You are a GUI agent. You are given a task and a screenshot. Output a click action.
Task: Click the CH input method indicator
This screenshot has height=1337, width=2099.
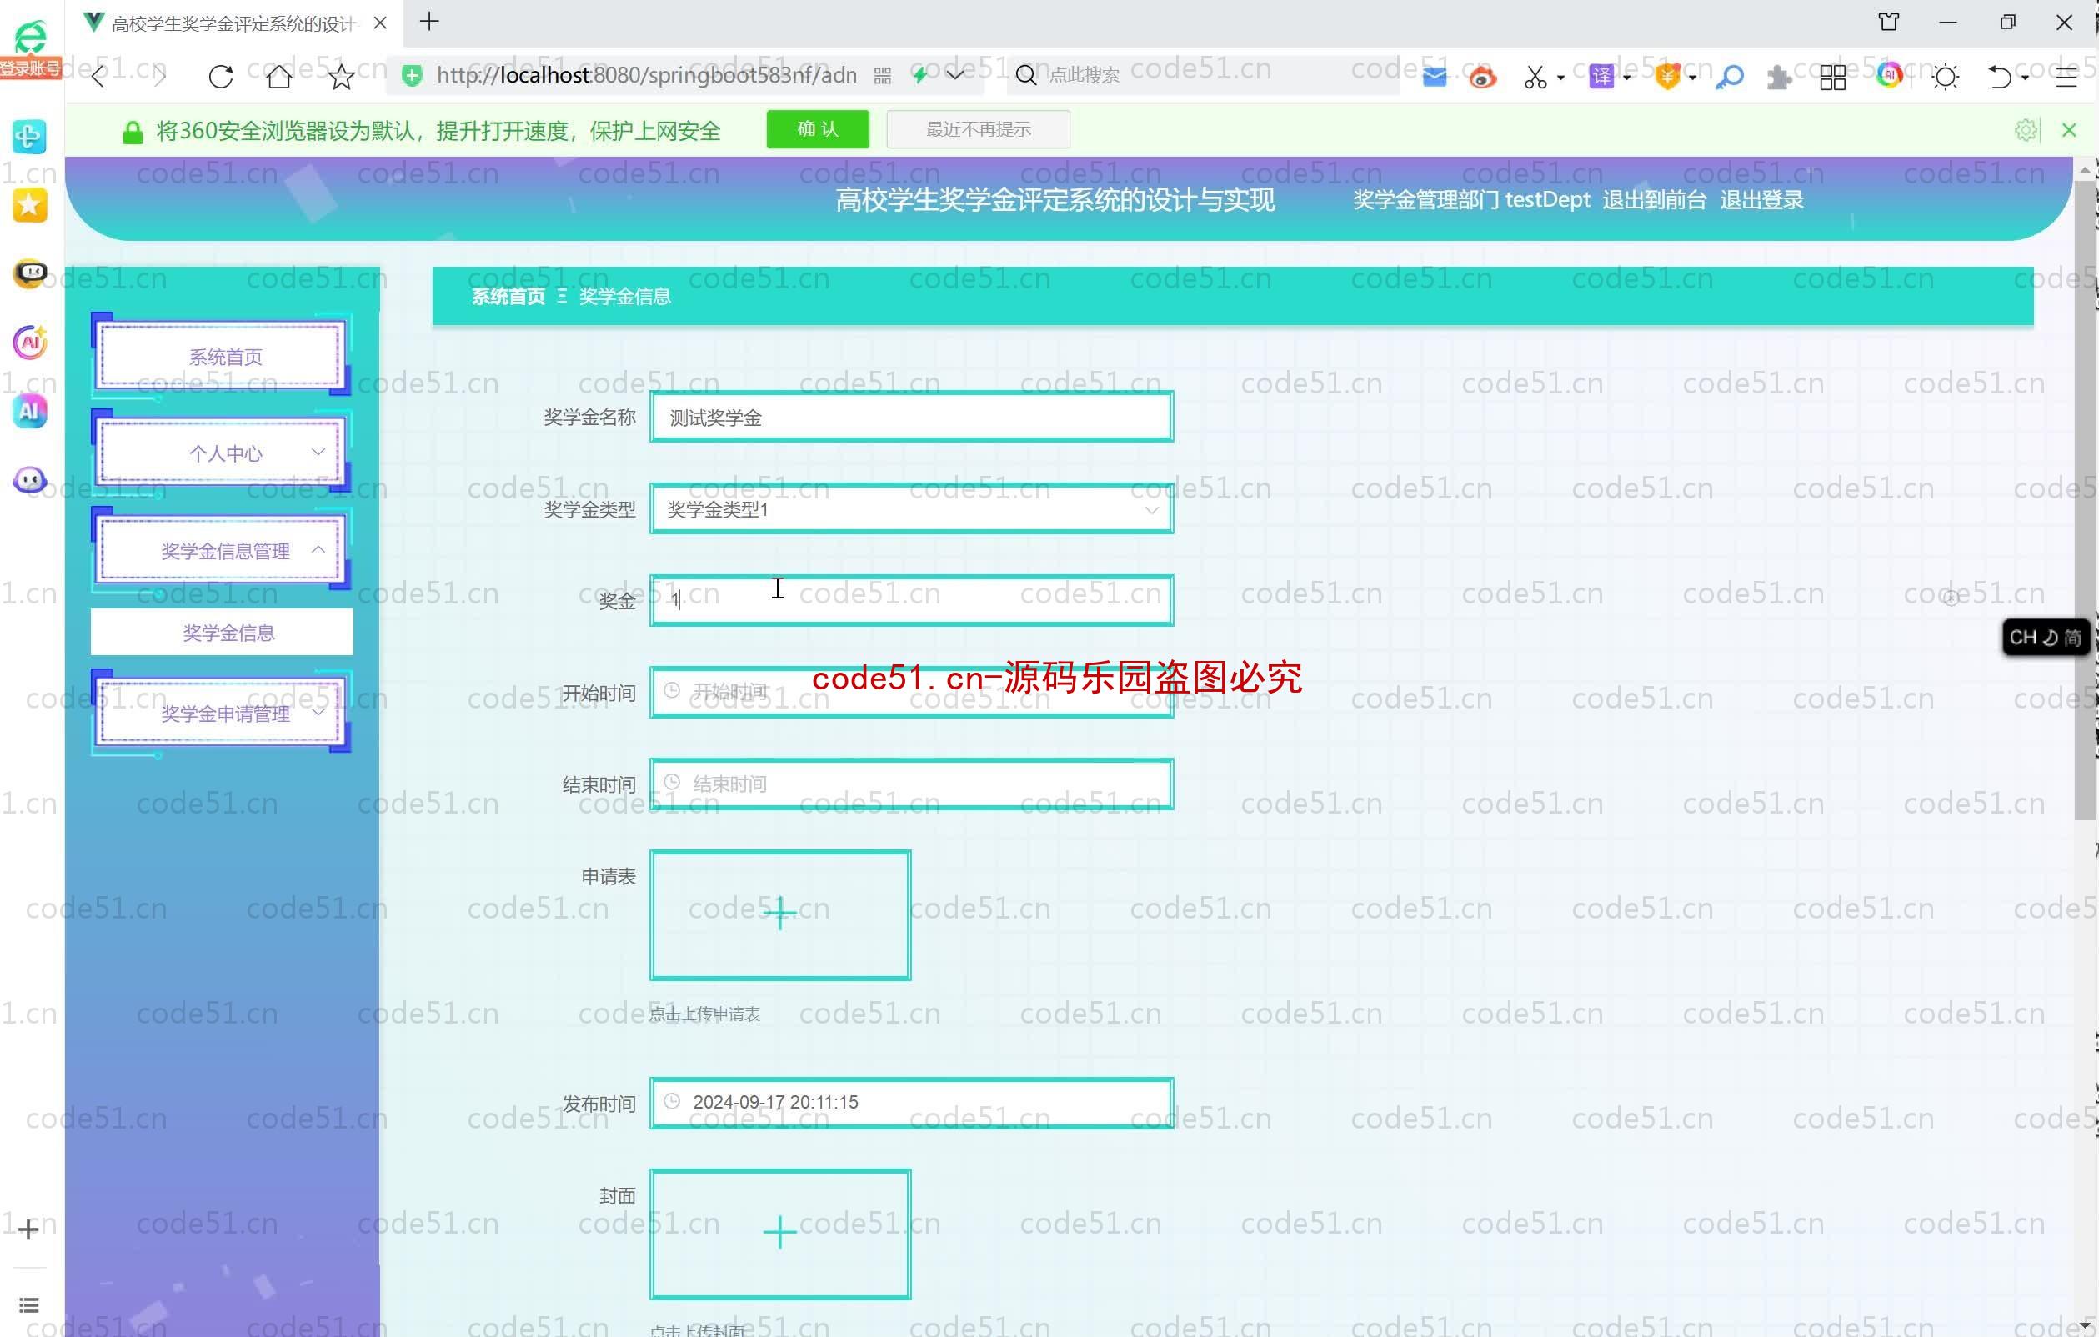[2044, 637]
